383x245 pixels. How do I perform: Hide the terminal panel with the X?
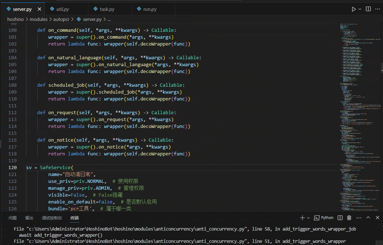(378, 217)
